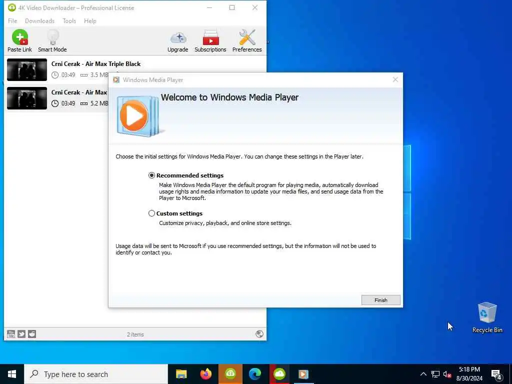The height and width of the screenshot is (384, 512).
Task: Select Custom settings radio button
Action: (151, 213)
